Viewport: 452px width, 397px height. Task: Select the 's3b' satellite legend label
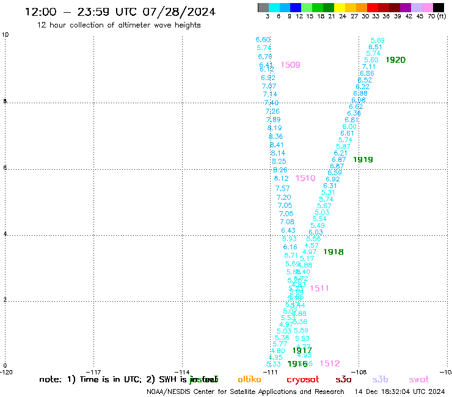tap(380, 379)
